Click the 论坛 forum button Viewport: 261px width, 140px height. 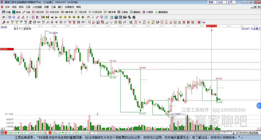221,2
